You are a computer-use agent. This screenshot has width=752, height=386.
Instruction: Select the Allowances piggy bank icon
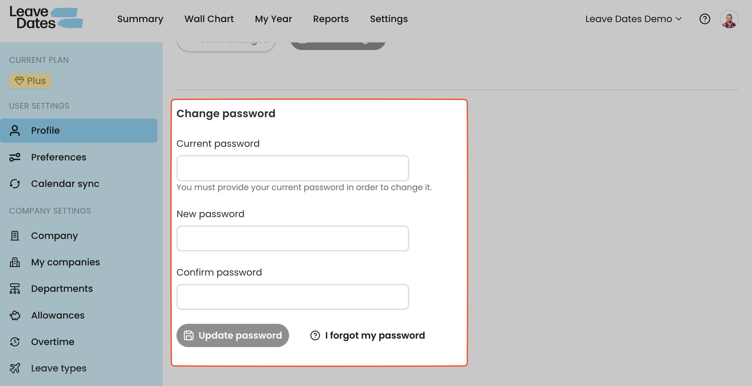15,315
